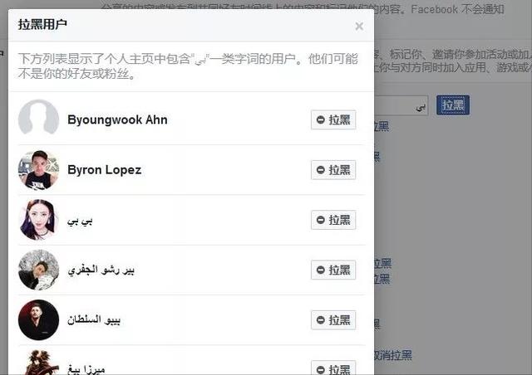532x375 pixels.
Task: Open the Byoungwook Ahn name link
Action: (x=117, y=120)
